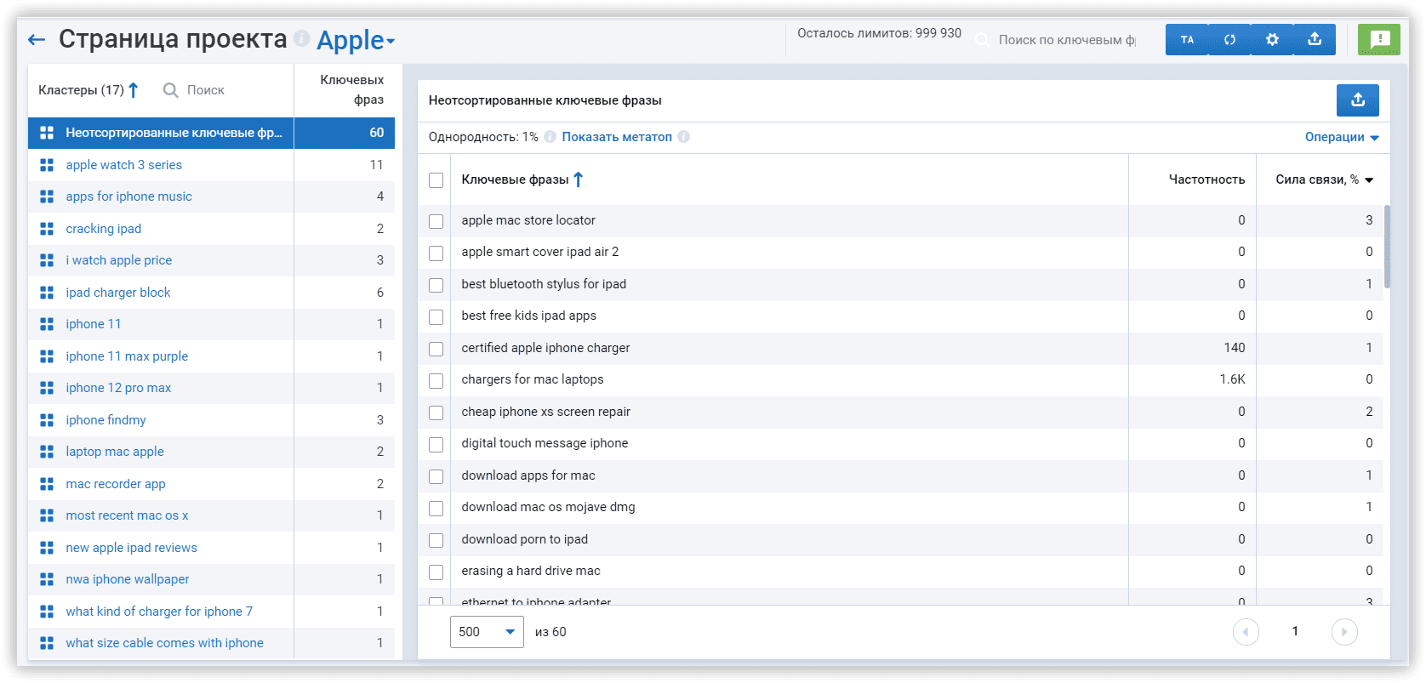Screen dimensions: 1426x683
Task: Click the grid icon of mac recorder app
Action: [47, 484]
